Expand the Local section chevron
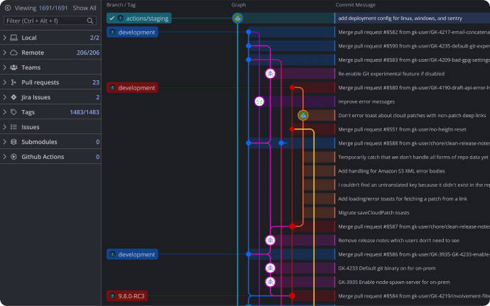The height and width of the screenshot is (306, 490). (x=5, y=38)
